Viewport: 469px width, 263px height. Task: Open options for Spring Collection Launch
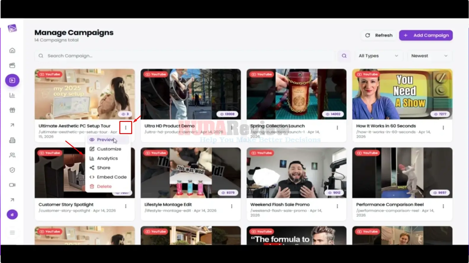click(x=337, y=128)
